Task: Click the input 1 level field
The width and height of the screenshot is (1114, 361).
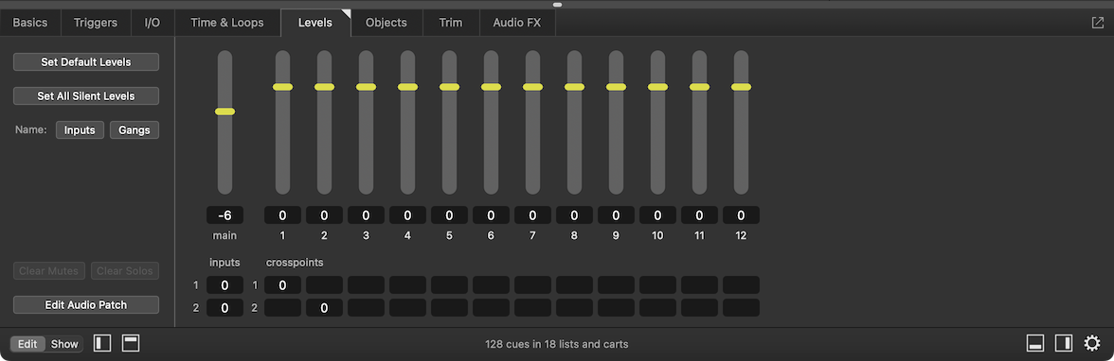Action: pyautogui.click(x=225, y=285)
